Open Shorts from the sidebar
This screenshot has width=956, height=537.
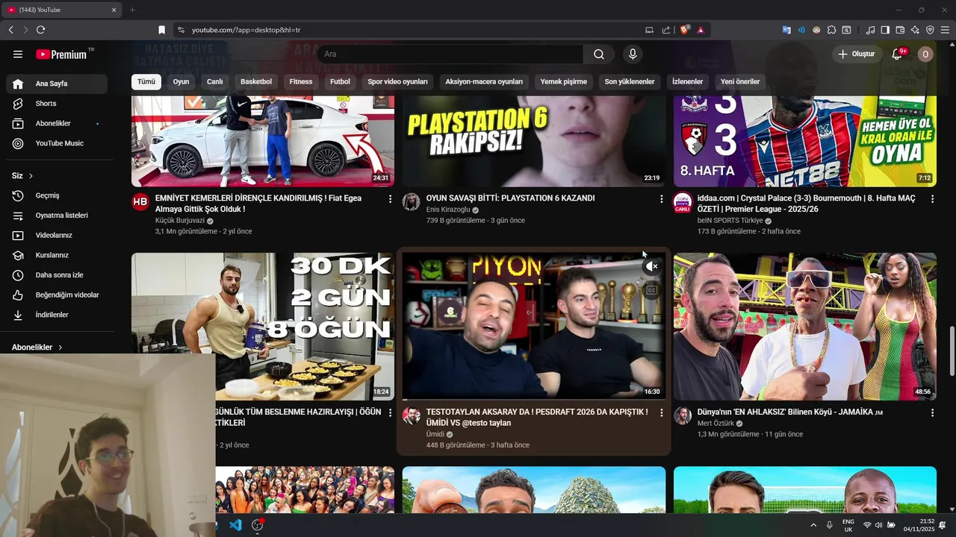pyautogui.click(x=57, y=104)
